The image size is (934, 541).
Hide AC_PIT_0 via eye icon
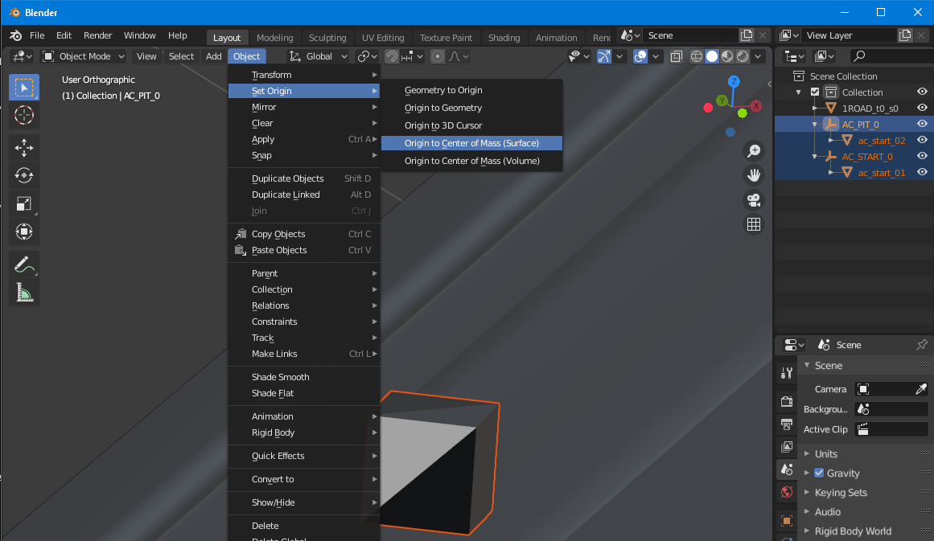pyautogui.click(x=922, y=124)
